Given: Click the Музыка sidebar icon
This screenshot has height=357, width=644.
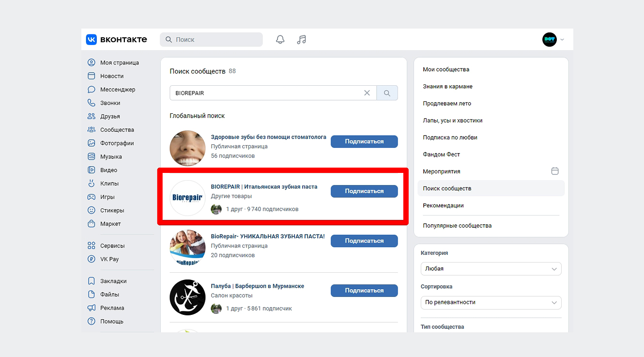Looking at the screenshot, I should [x=91, y=156].
